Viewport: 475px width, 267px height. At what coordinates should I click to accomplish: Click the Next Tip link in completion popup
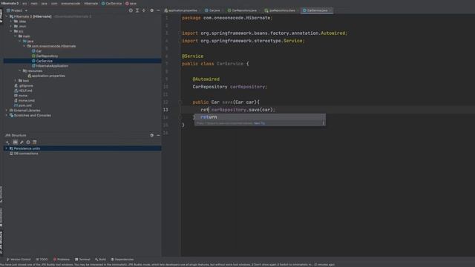pyautogui.click(x=259, y=124)
